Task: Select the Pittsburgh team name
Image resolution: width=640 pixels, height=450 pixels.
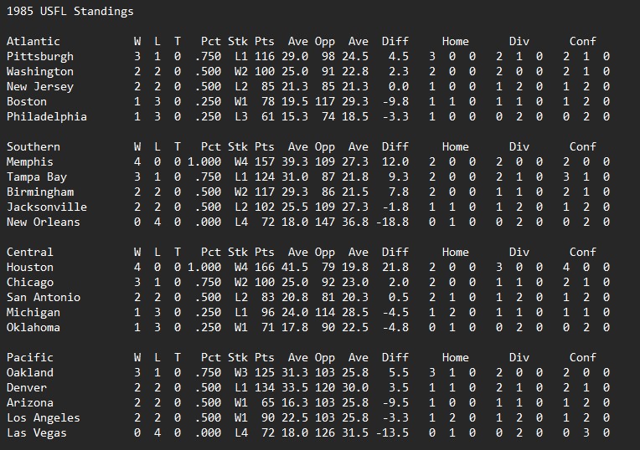Action: point(39,56)
